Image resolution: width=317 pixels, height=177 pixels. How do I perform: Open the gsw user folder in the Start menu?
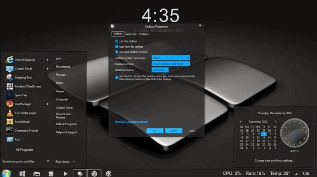tap(58, 59)
